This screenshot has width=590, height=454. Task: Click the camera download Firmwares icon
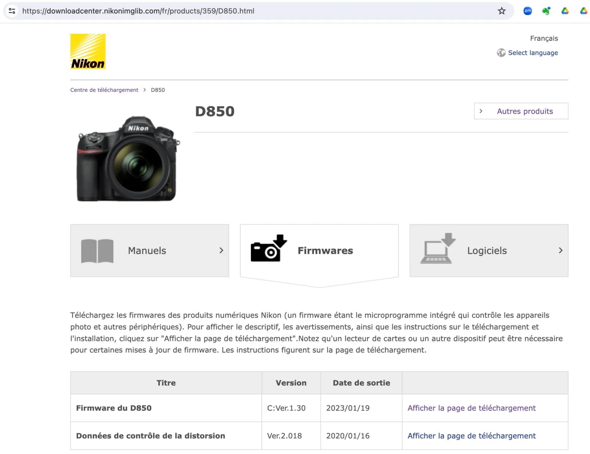(268, 249)
